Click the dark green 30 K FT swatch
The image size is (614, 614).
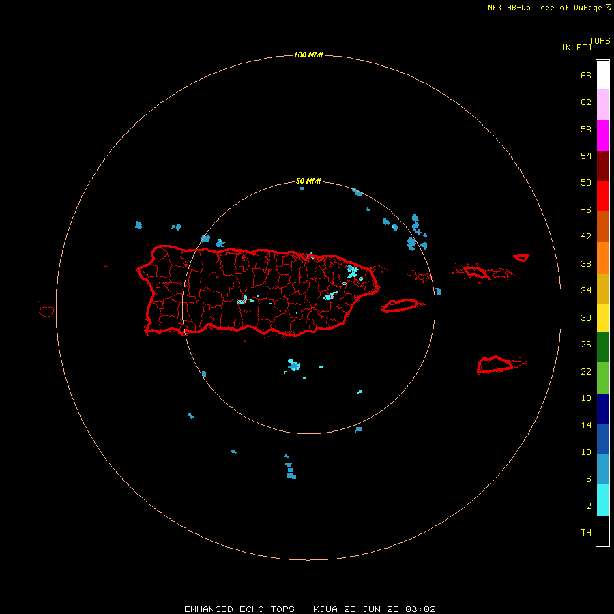click(602, 347)
